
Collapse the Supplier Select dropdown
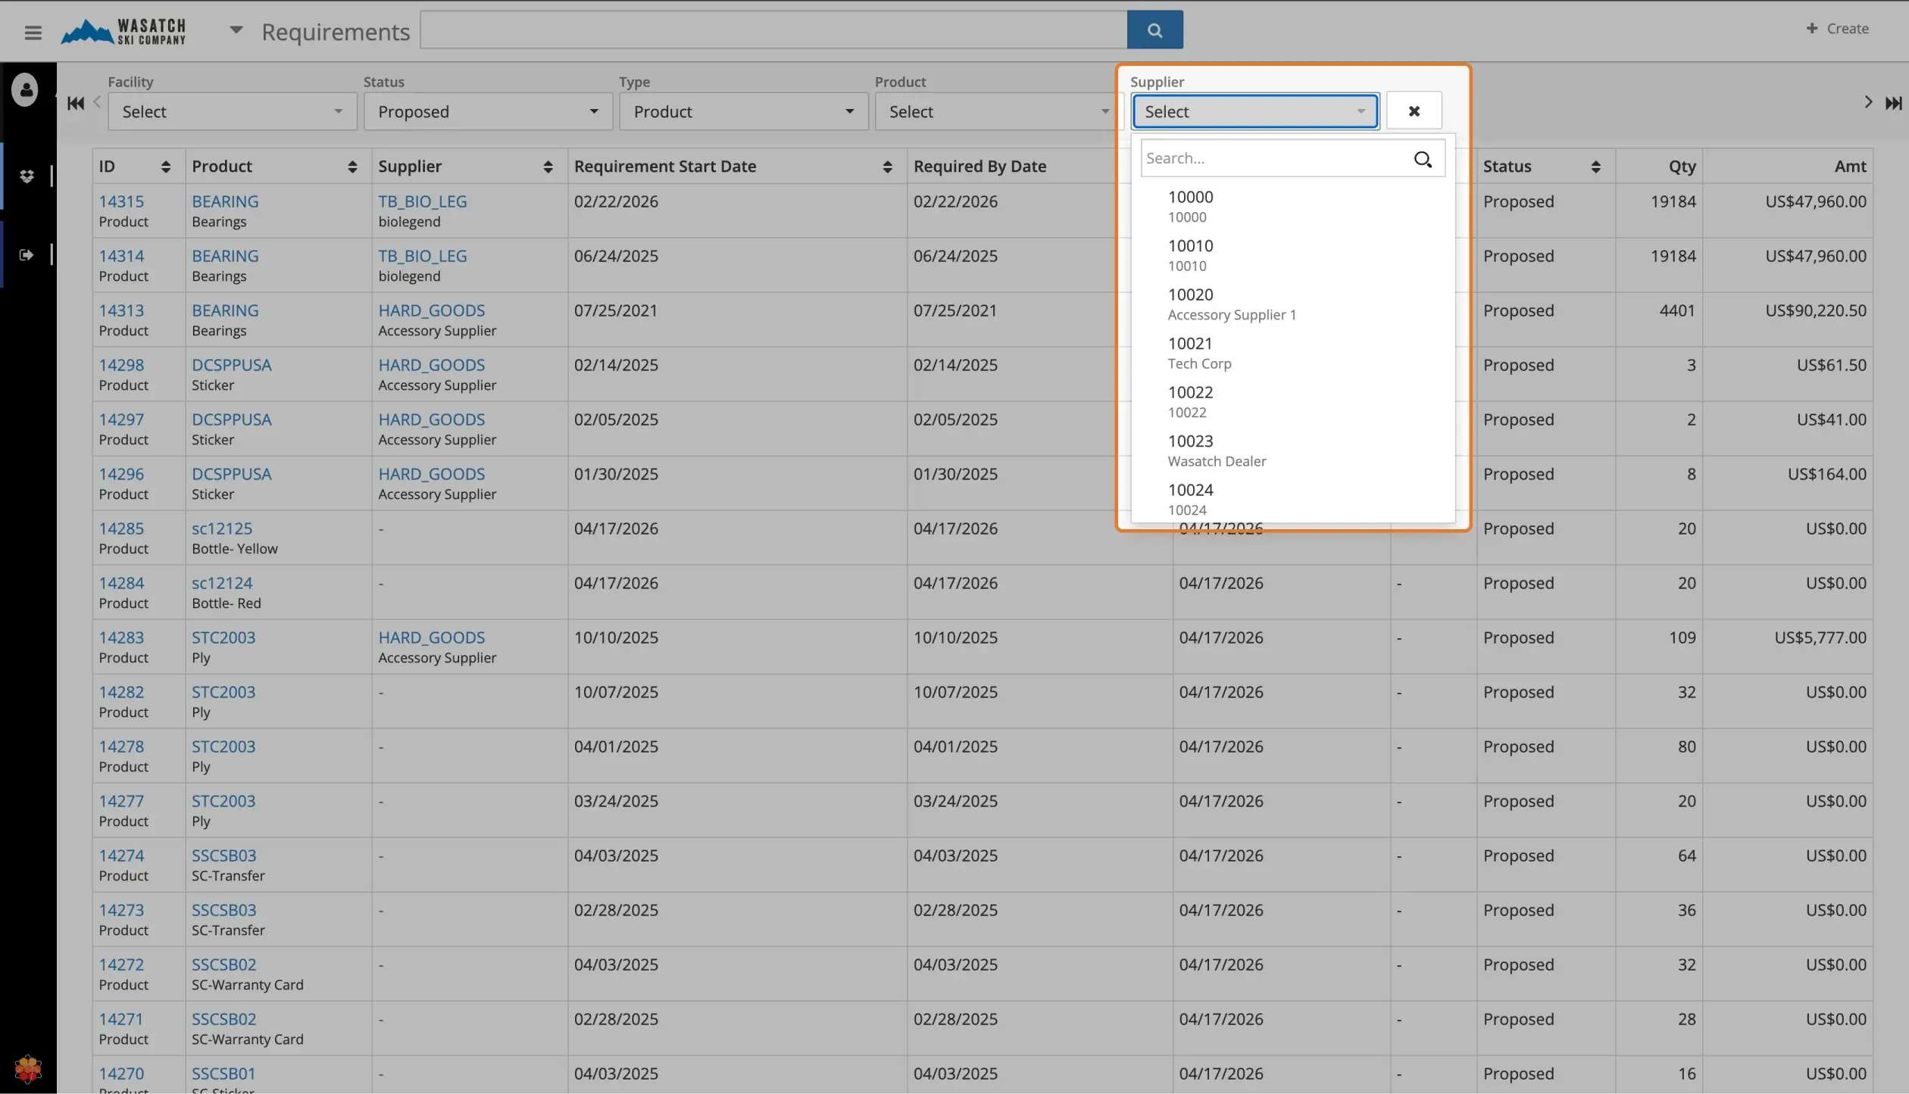pyautogui.click(x=1255, y=111)
